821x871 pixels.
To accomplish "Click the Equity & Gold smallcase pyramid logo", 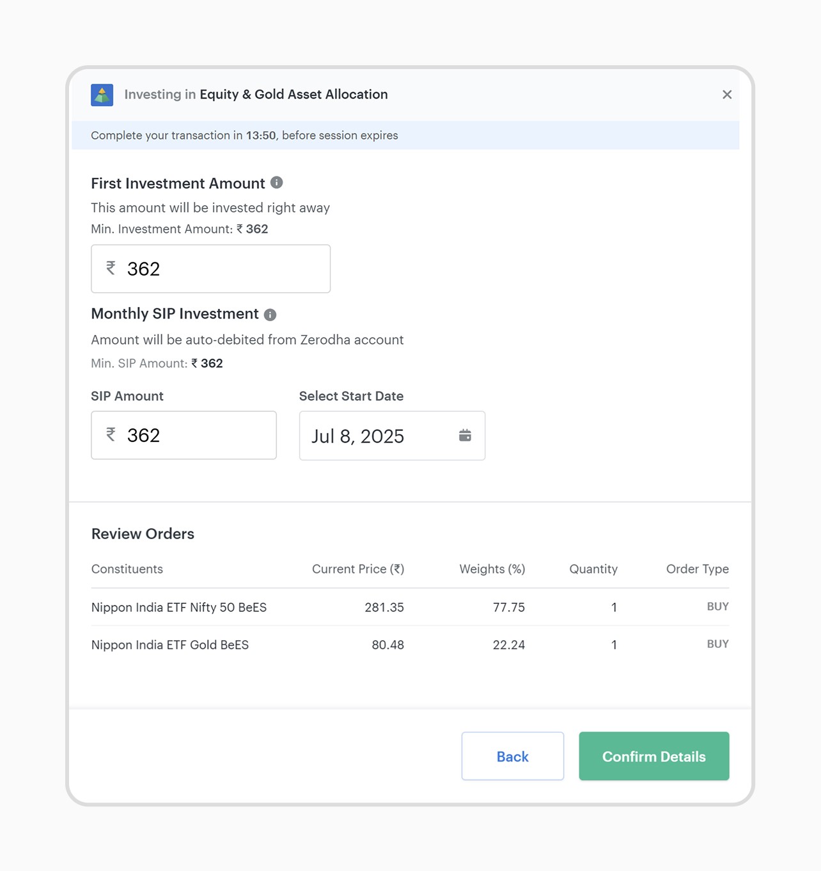I will (x=102, y=95).
